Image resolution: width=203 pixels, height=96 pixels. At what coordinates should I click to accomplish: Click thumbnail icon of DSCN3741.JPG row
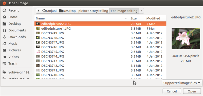click(38, 70)
